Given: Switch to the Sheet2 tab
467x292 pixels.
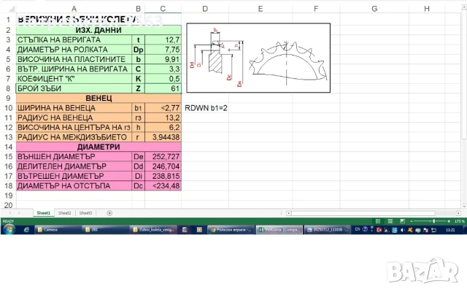Looking at the screenshot, I should [65, 212].
